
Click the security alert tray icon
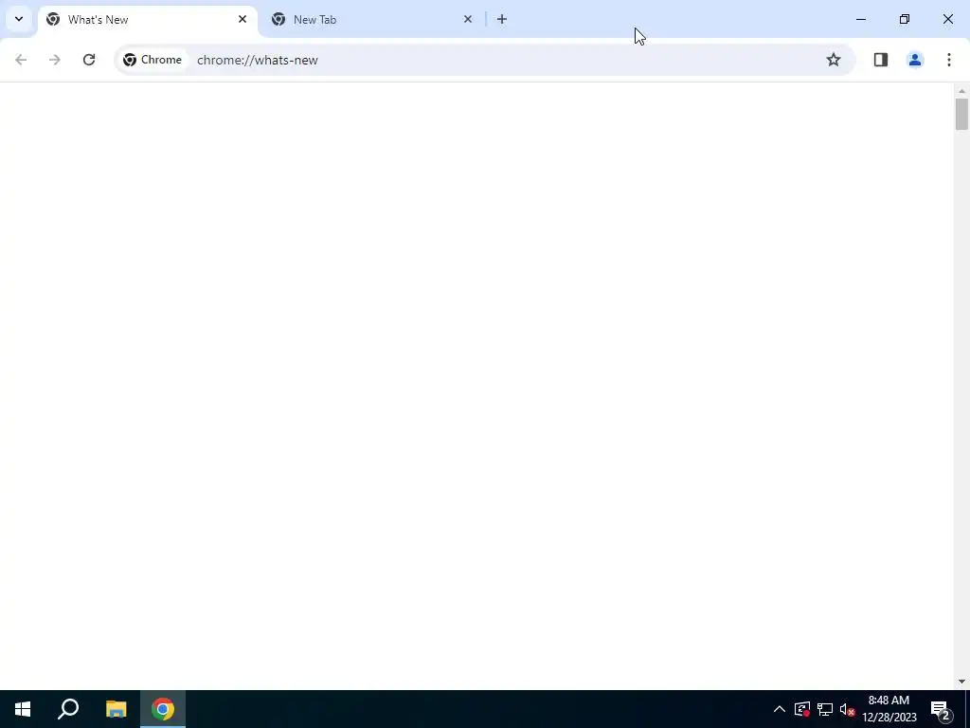pyautogui.click(x=802, y=709)
